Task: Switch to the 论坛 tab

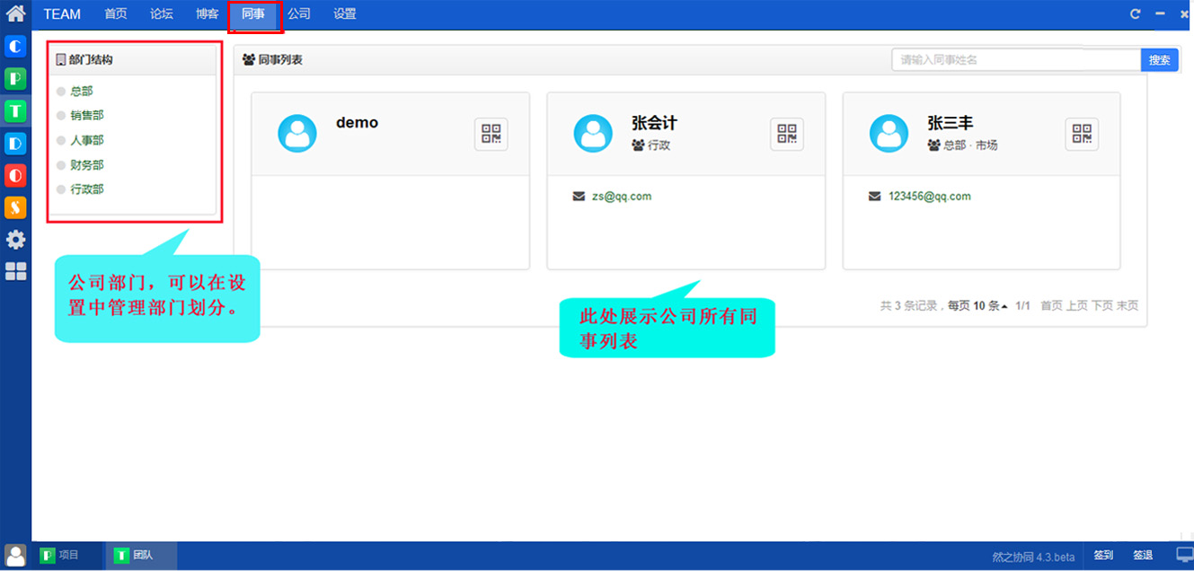Action: pyautogui.click(x=162, y=14)
